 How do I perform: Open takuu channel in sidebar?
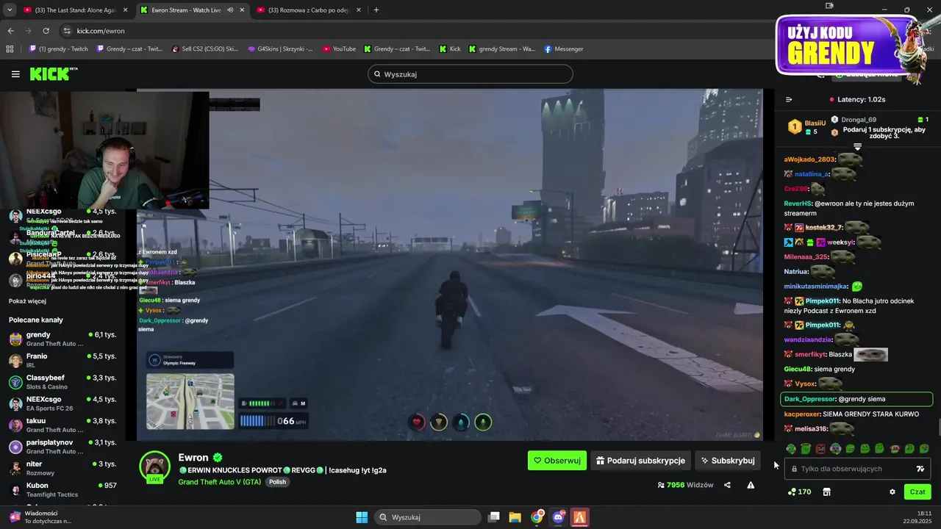62,425
